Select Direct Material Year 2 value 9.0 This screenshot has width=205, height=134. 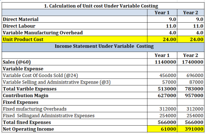tap(191, 19)
